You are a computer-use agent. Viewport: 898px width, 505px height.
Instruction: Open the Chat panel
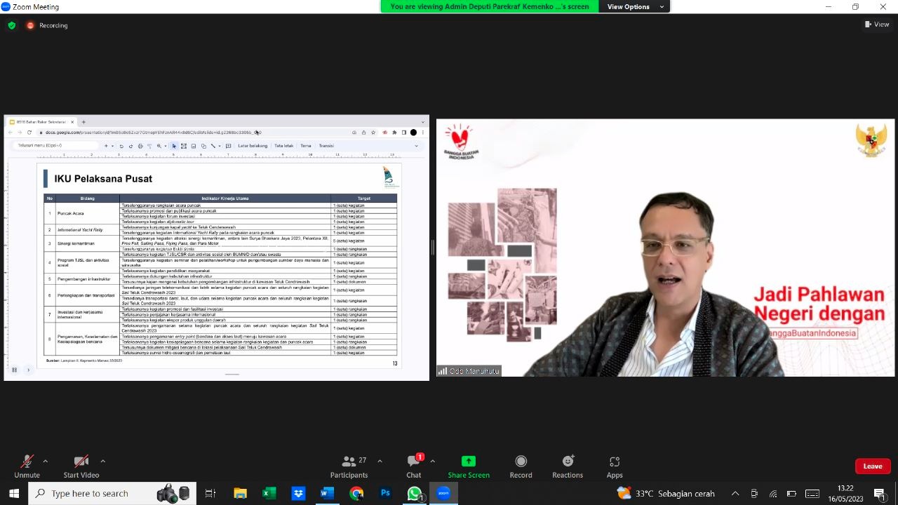pos(414,466)
